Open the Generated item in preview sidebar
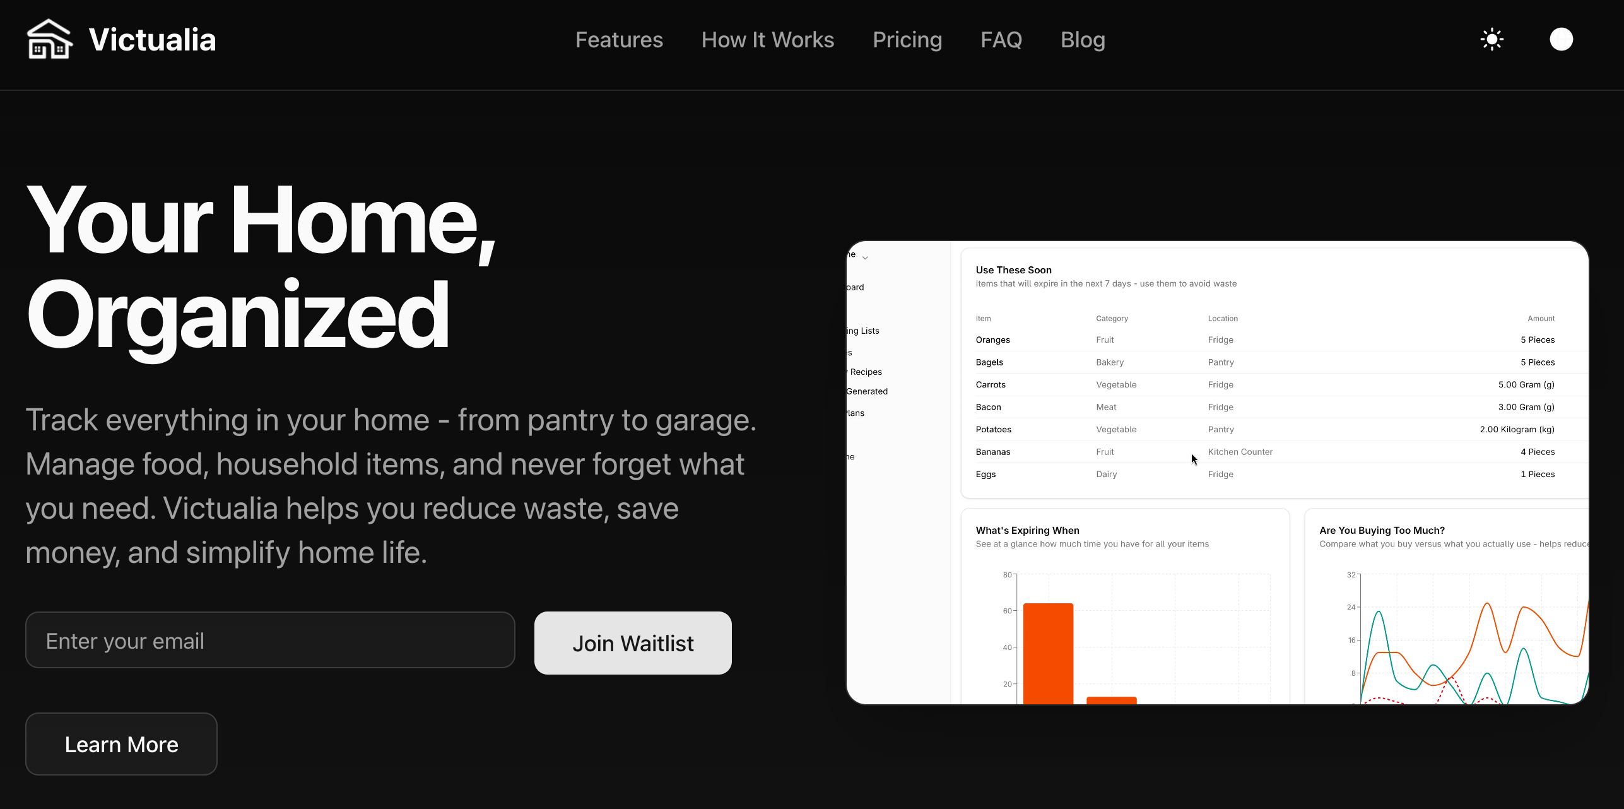Image resolution: width=1624 pixels, height=809 pixels. tap(867, 391)
